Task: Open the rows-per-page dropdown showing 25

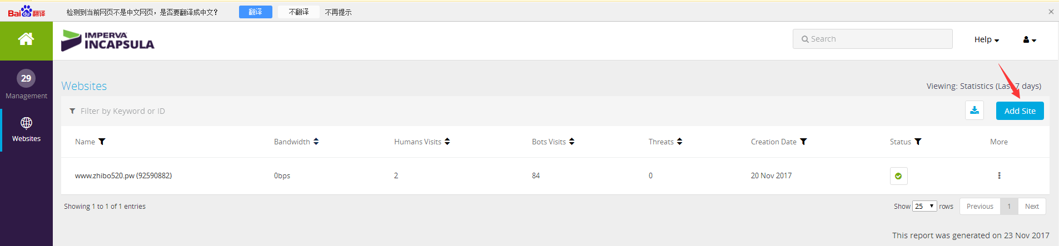Action: pyautogui.click(x=924, y=206)
